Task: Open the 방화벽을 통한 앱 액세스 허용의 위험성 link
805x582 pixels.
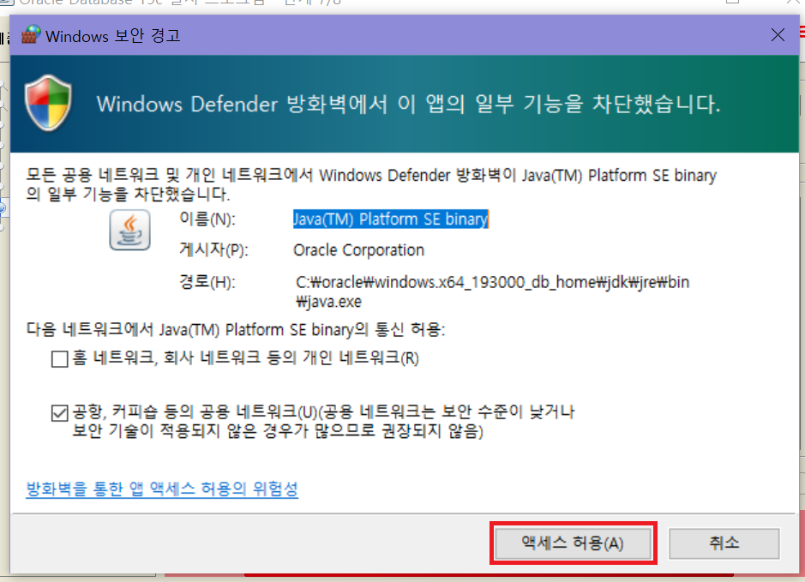Action: point(162,489)
